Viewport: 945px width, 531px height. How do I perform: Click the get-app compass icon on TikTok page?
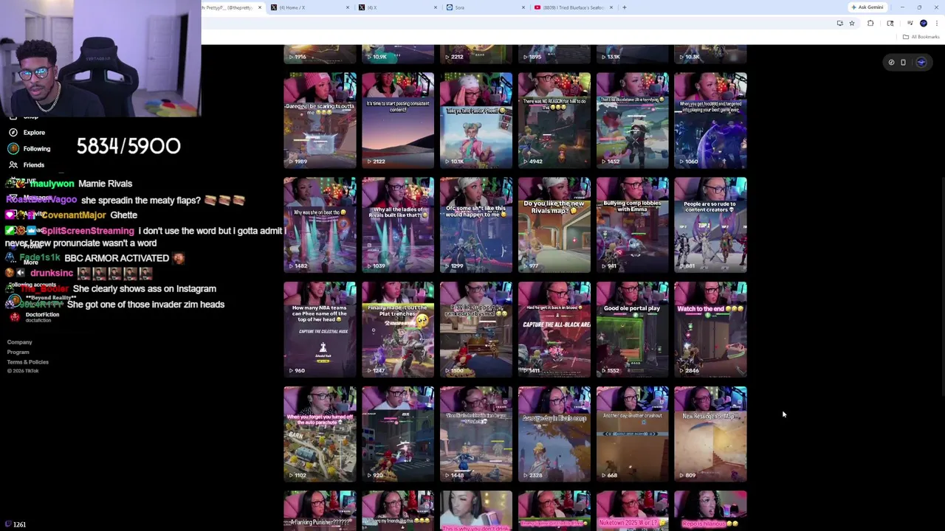[x=891, y=63]
